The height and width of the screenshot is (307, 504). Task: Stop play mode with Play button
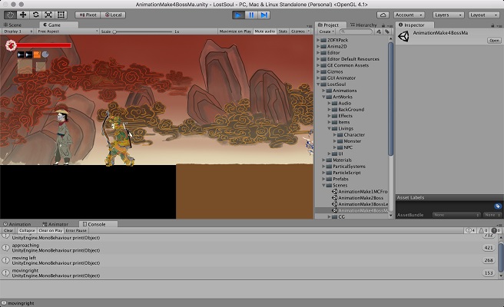(x=238, y=15)
